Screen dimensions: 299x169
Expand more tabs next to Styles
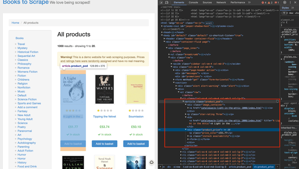click(x=292, y=8)
